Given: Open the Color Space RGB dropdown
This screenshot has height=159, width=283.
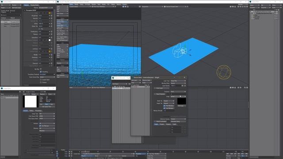Looking at the screenshot, I should coord(47,116).
